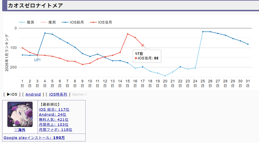Image resolution: width=259 pixels, height=143 pixels.
Task: Toggle the iOS前月 legend entry
Action: [x=73, y=22]
